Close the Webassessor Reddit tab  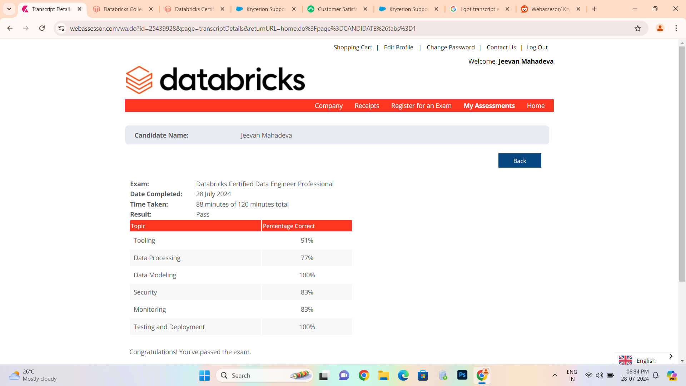(578, 9)
